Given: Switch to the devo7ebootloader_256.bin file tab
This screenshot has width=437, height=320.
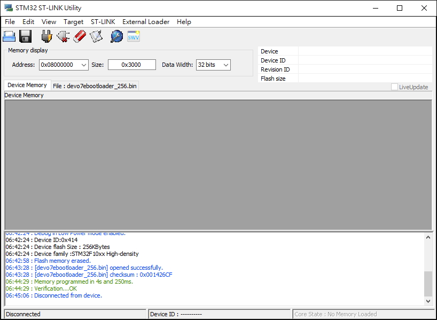Looking at the screenshot, I should coord(95,86).
